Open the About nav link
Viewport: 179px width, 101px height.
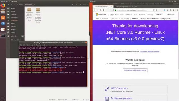coord(117,15)
